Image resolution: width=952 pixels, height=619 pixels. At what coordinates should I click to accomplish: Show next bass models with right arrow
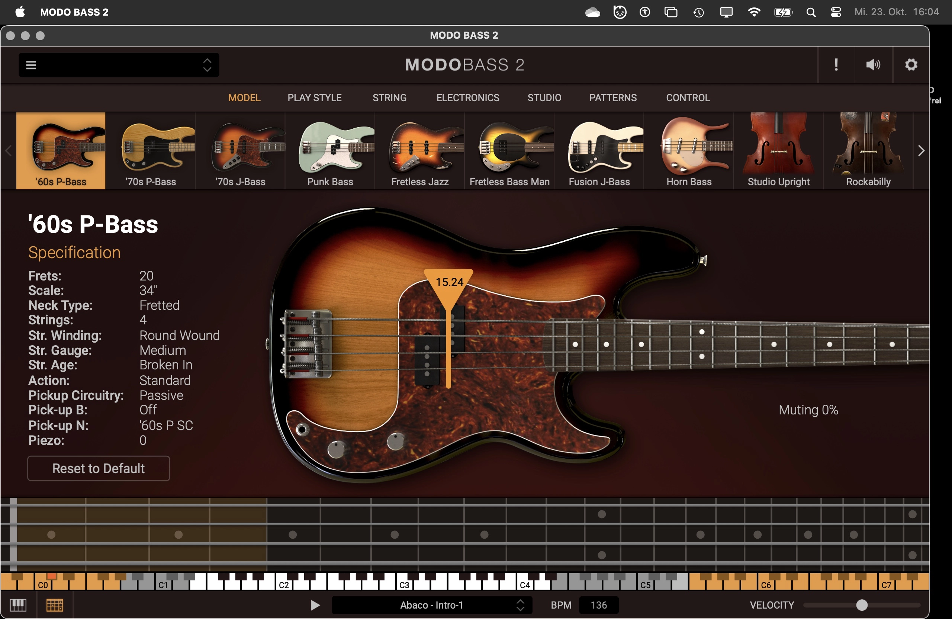coord(921,151)
